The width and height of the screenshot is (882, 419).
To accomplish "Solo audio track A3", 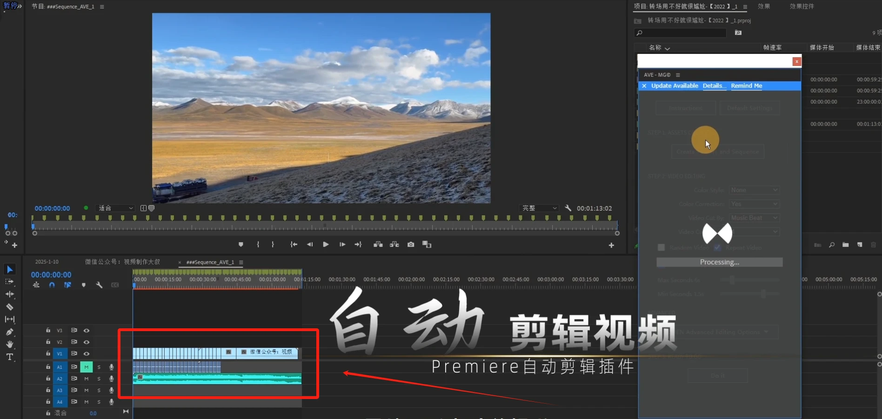I will pos(99,391).
